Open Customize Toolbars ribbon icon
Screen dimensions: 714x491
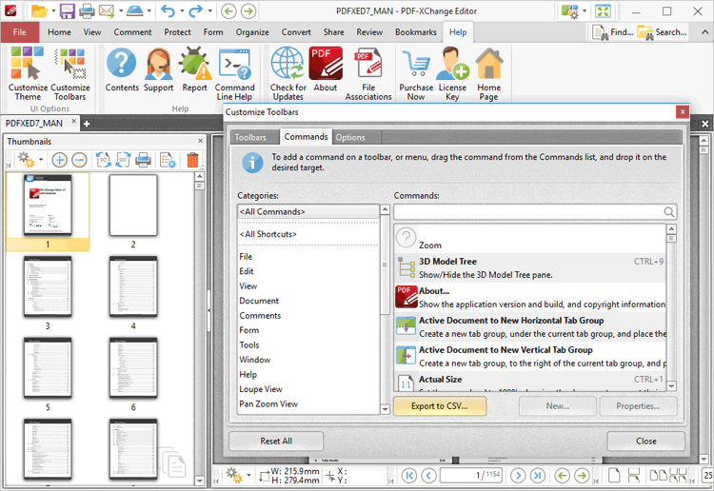point(70,73)
